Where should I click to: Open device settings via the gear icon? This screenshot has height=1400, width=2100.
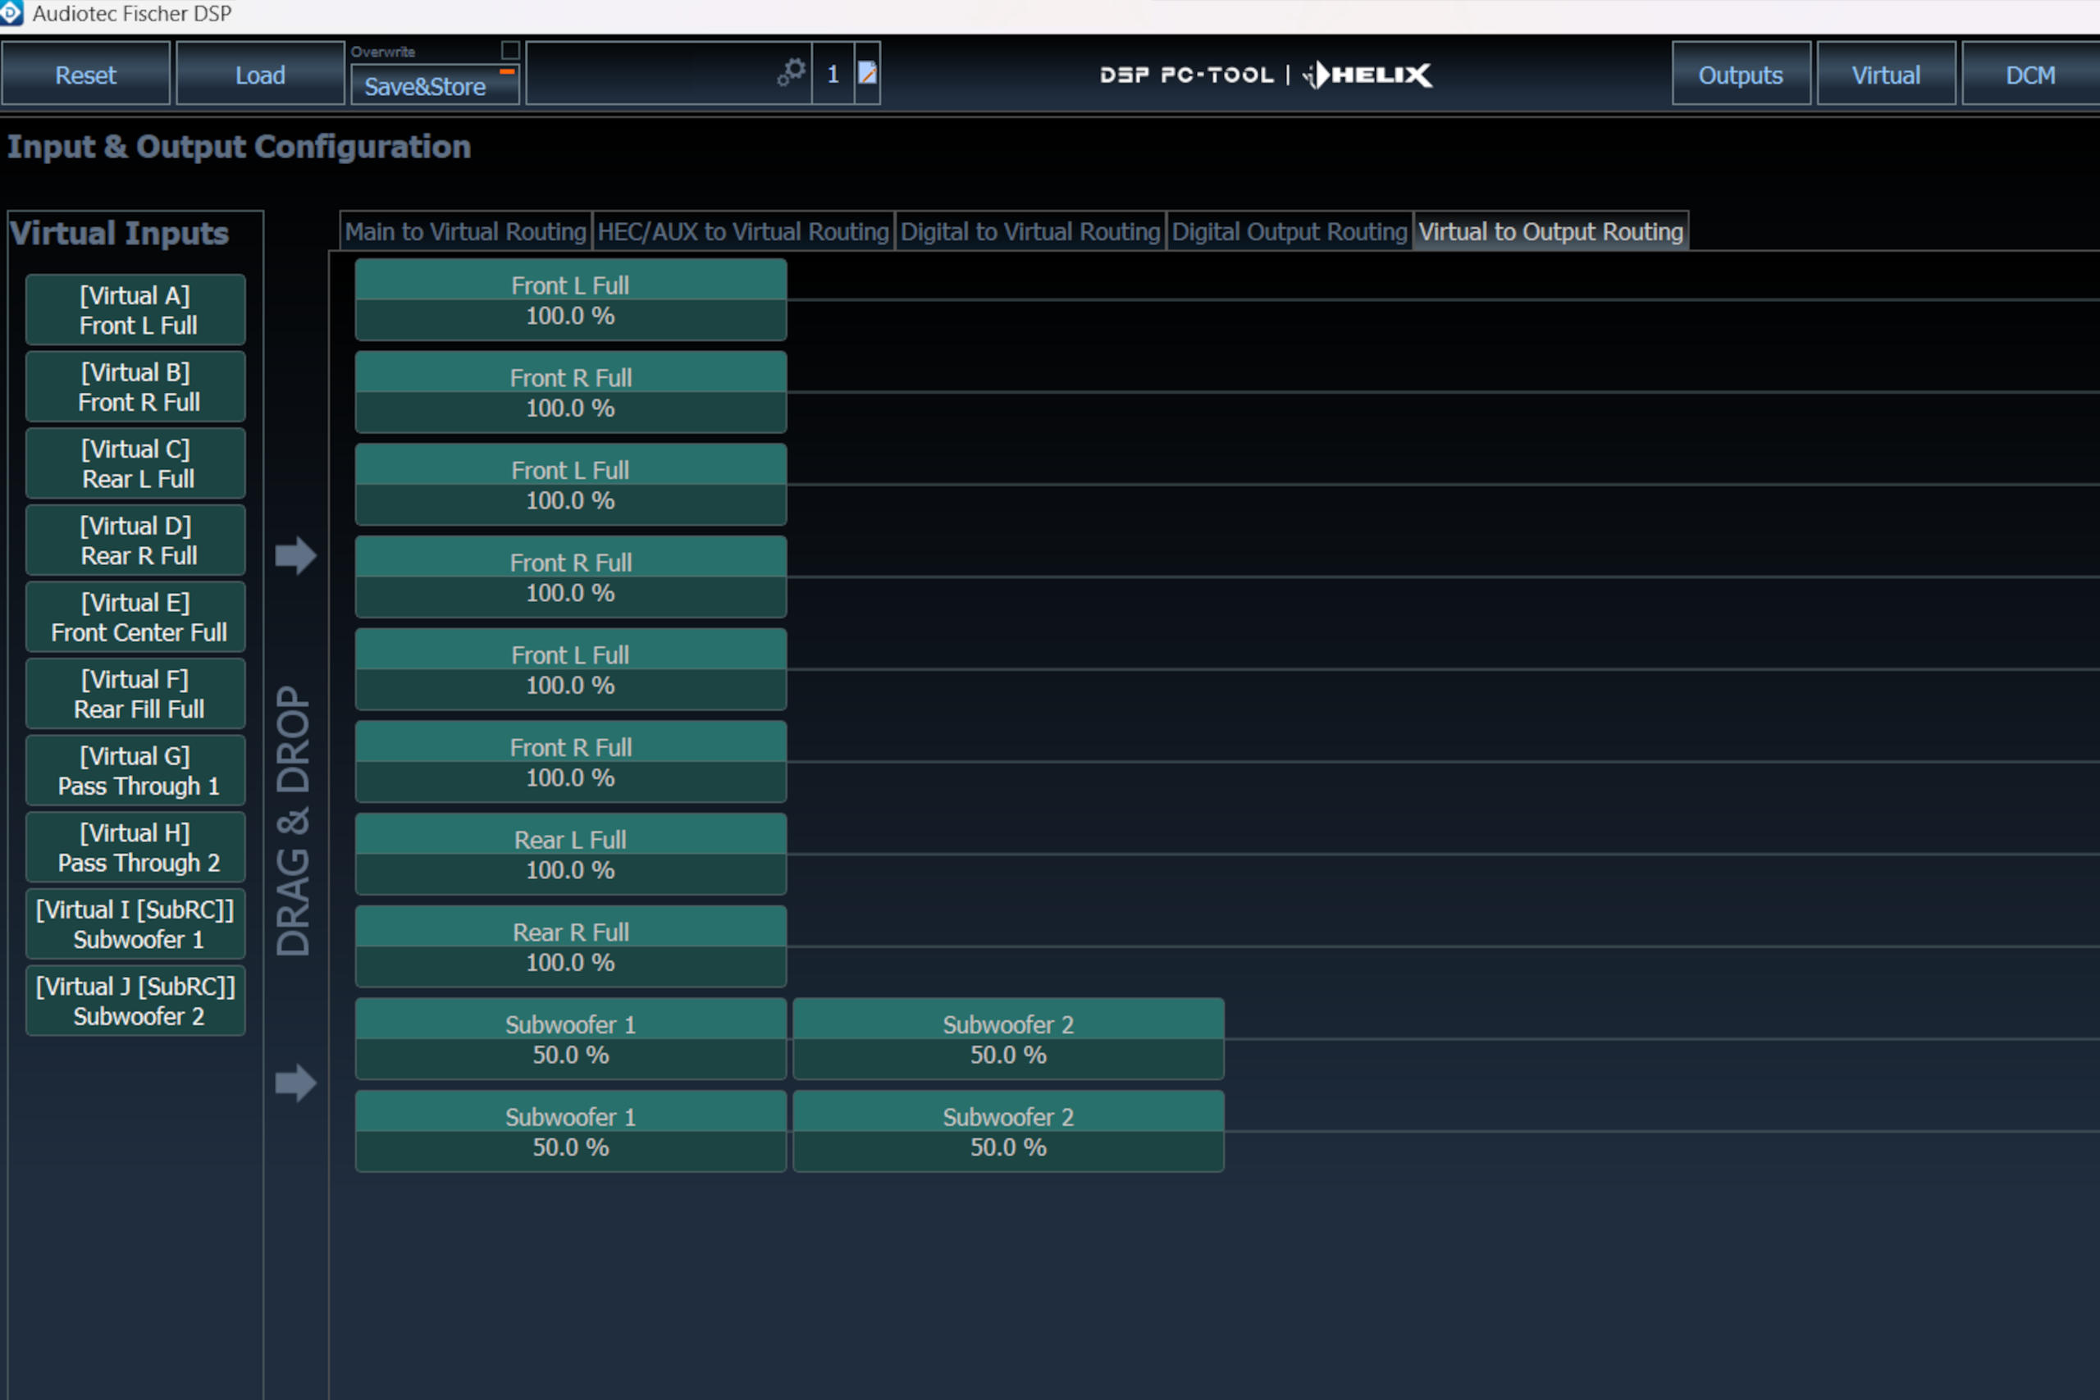click(x=789, y=73)
